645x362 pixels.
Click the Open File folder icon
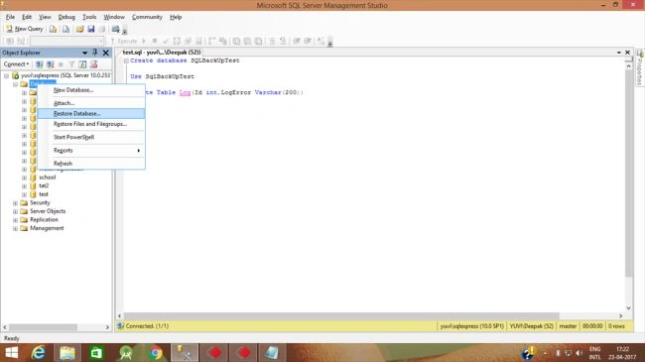79,29
